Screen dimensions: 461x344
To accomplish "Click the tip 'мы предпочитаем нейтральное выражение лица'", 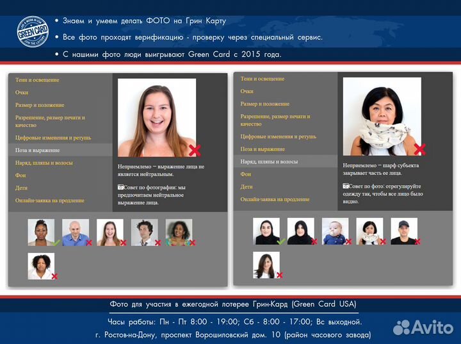I will click(x=151, y=195).
